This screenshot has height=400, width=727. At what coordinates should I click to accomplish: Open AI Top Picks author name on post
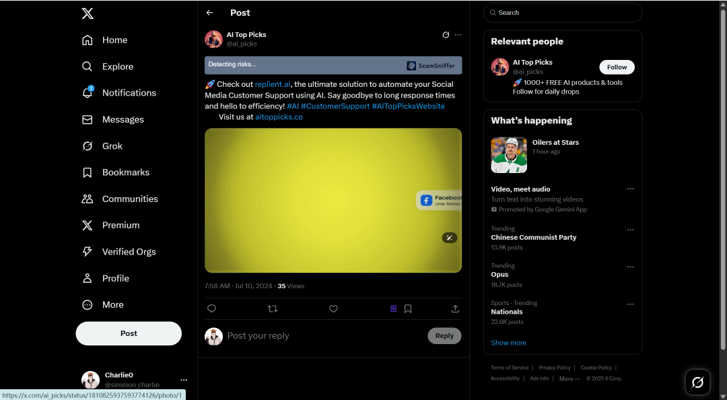[x=246, y=35]
